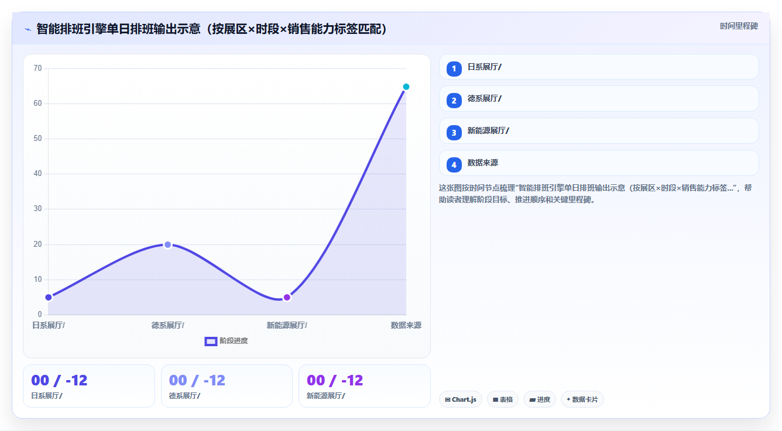Screen dimensions: 782x431
Task: Open the 数据来源 timeline list row
Action: click(x=599, y=163)
